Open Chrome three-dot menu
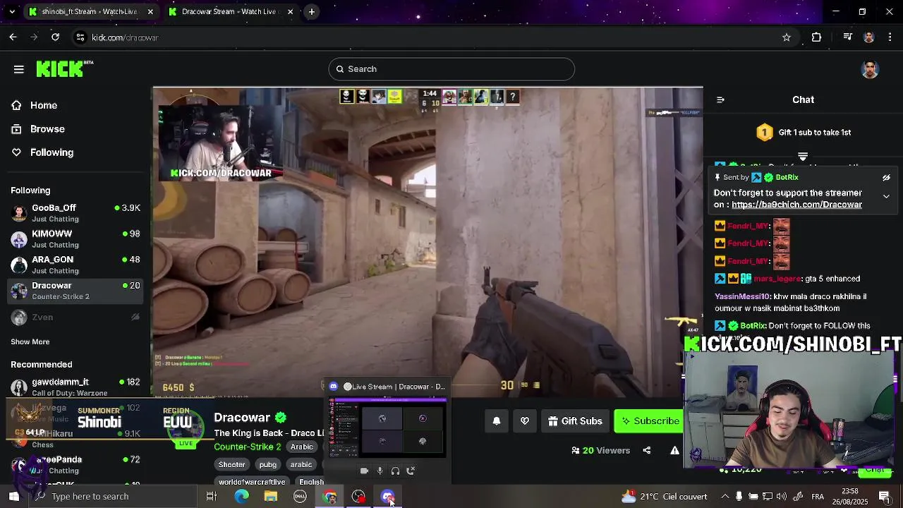Viewport: 903px width, 508px height. point(890,37)
